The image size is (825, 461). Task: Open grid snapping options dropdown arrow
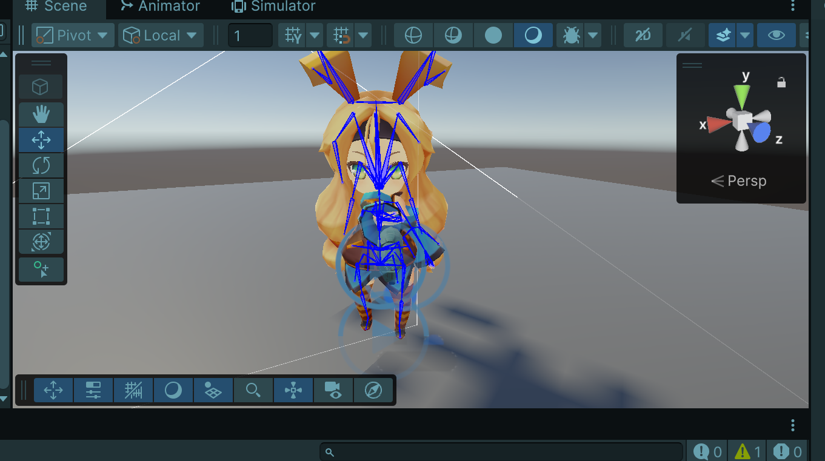pos(363,36)
